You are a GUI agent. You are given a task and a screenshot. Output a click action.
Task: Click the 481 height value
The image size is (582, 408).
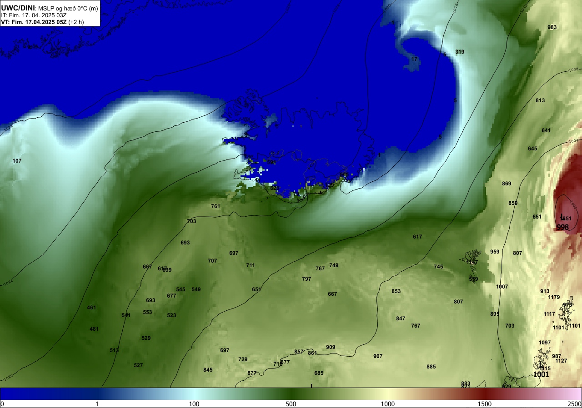click(94, 329)
